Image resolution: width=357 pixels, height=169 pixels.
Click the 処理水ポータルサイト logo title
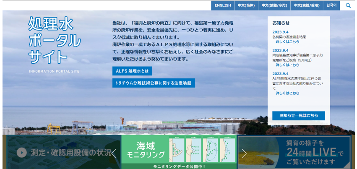tap(54, 40)
